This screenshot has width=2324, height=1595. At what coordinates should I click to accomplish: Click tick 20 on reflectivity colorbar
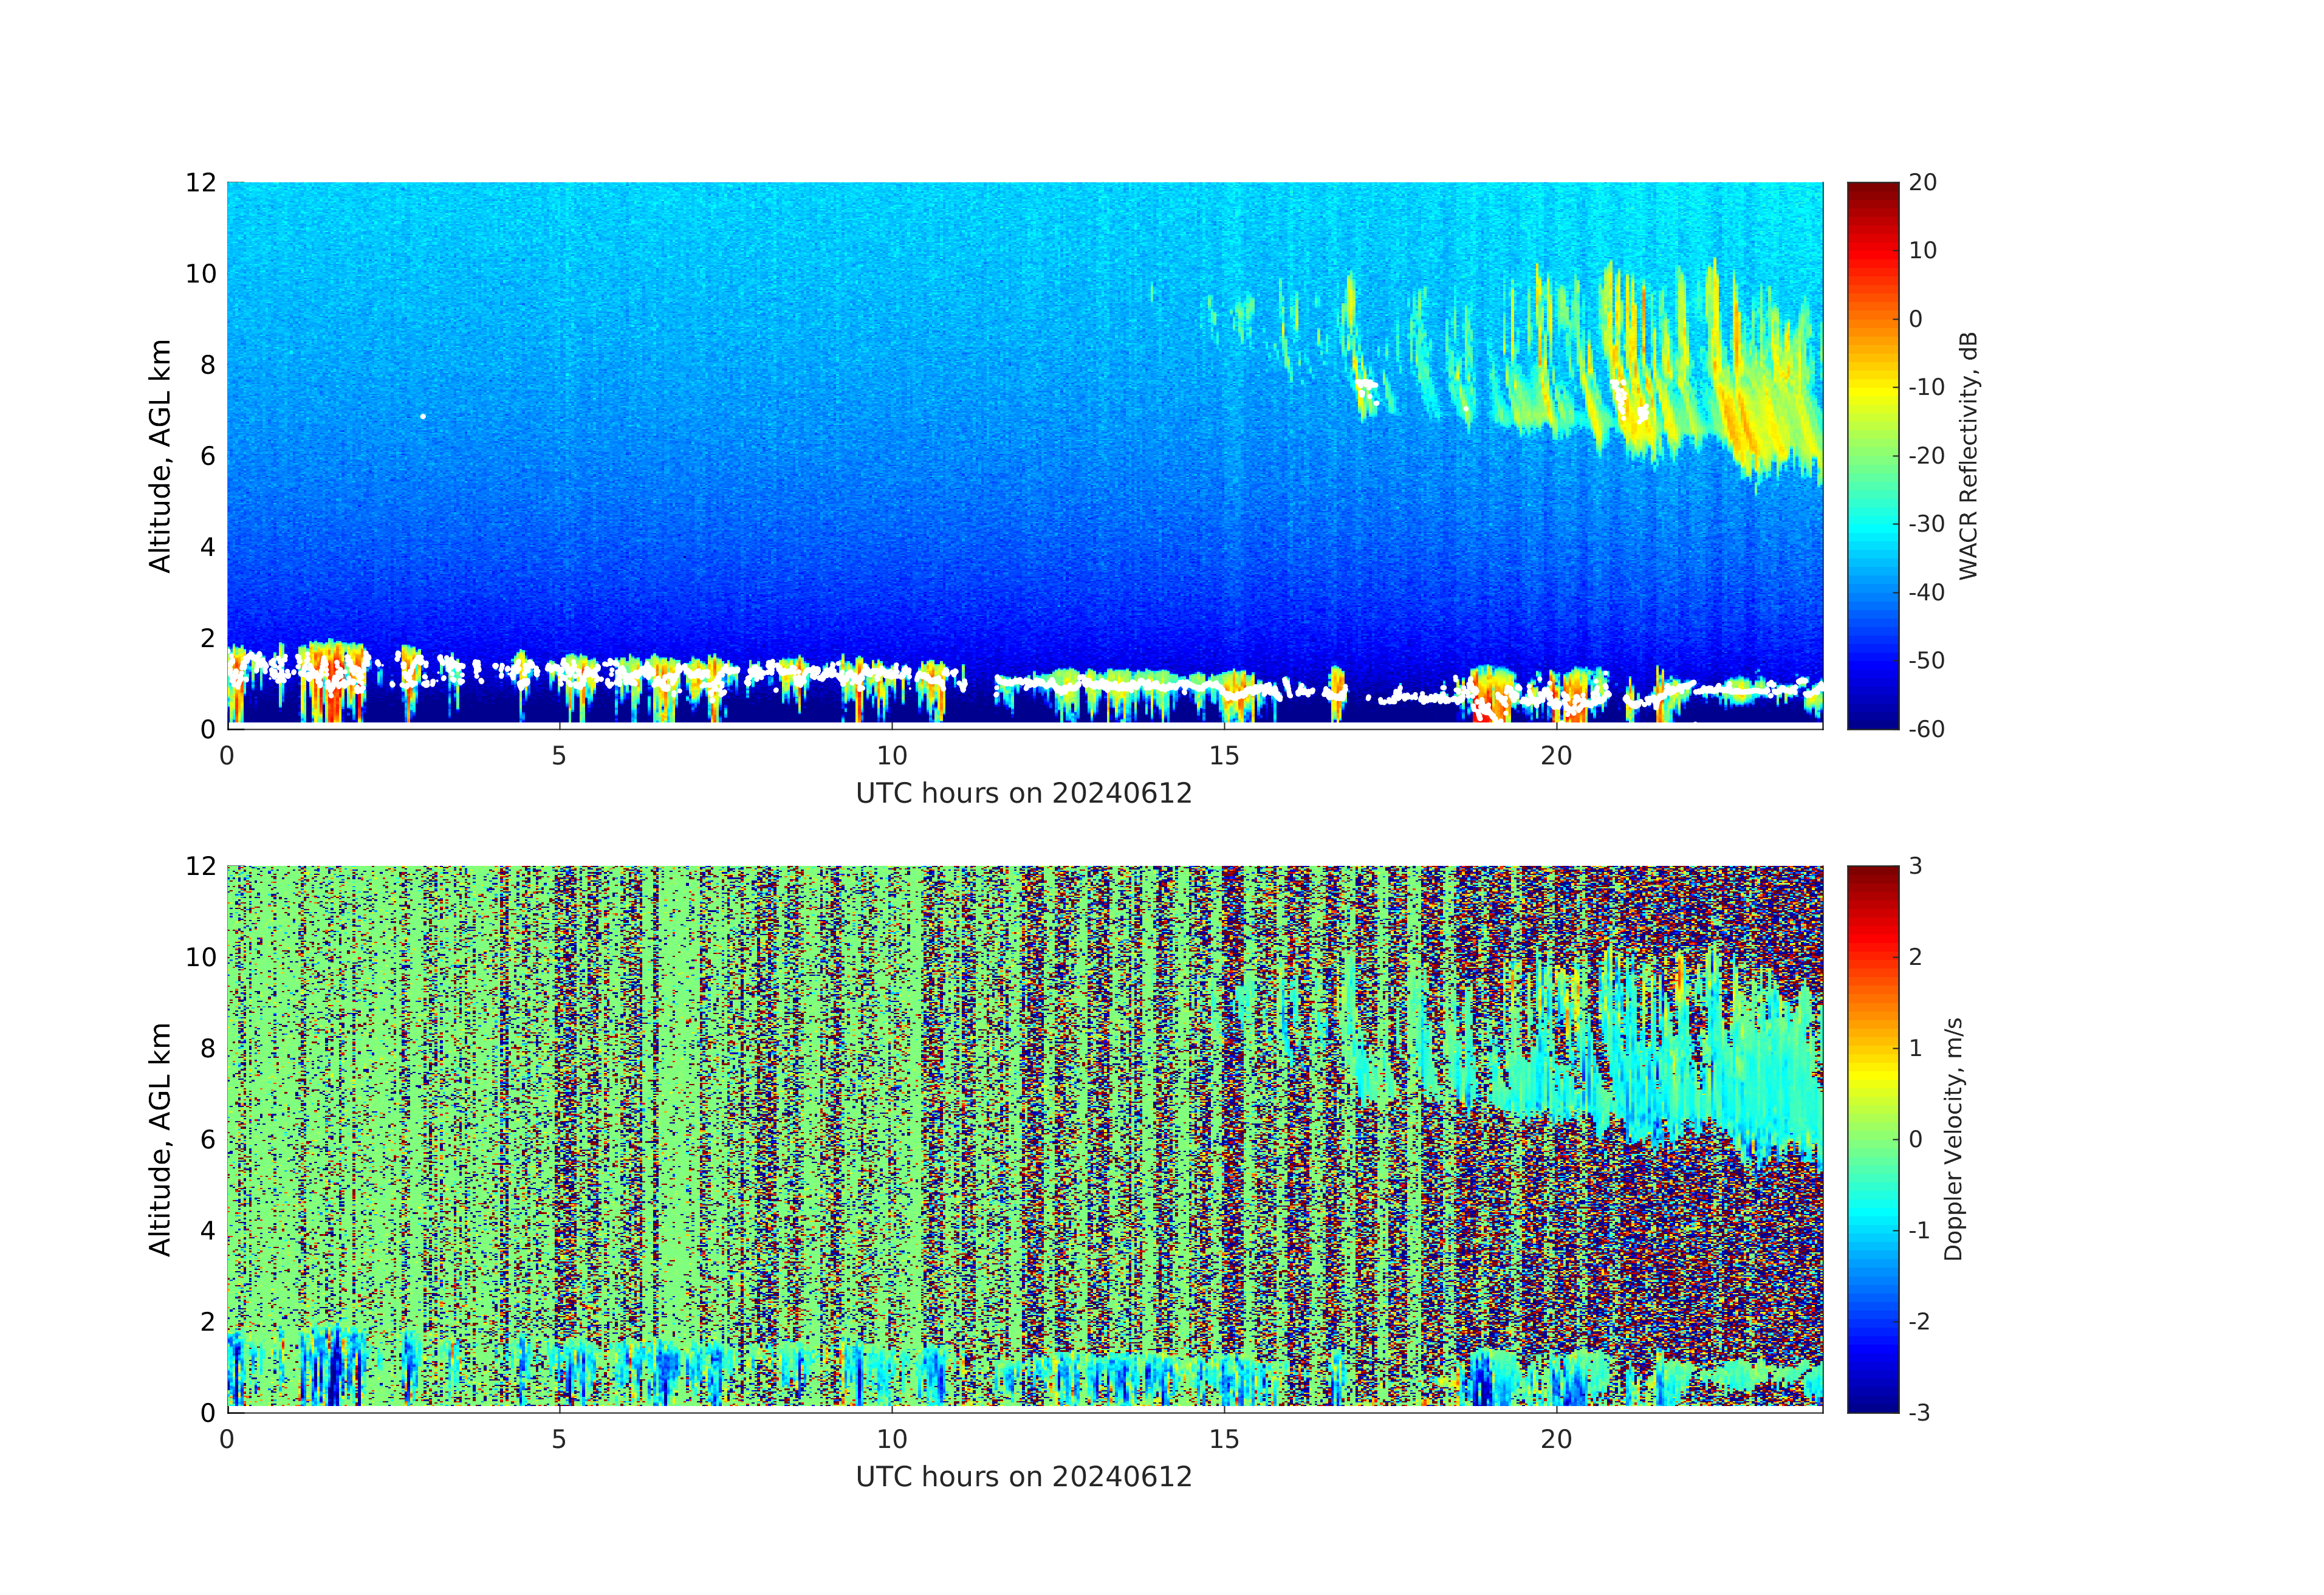pos(1922,182)
